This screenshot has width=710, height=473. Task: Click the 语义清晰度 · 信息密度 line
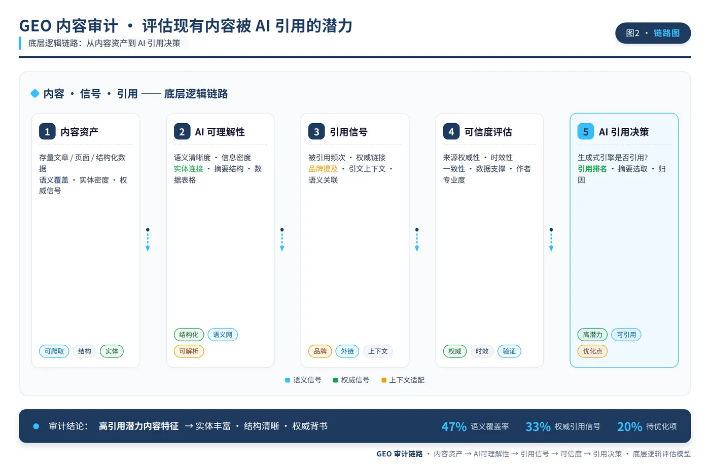point(212,158)
